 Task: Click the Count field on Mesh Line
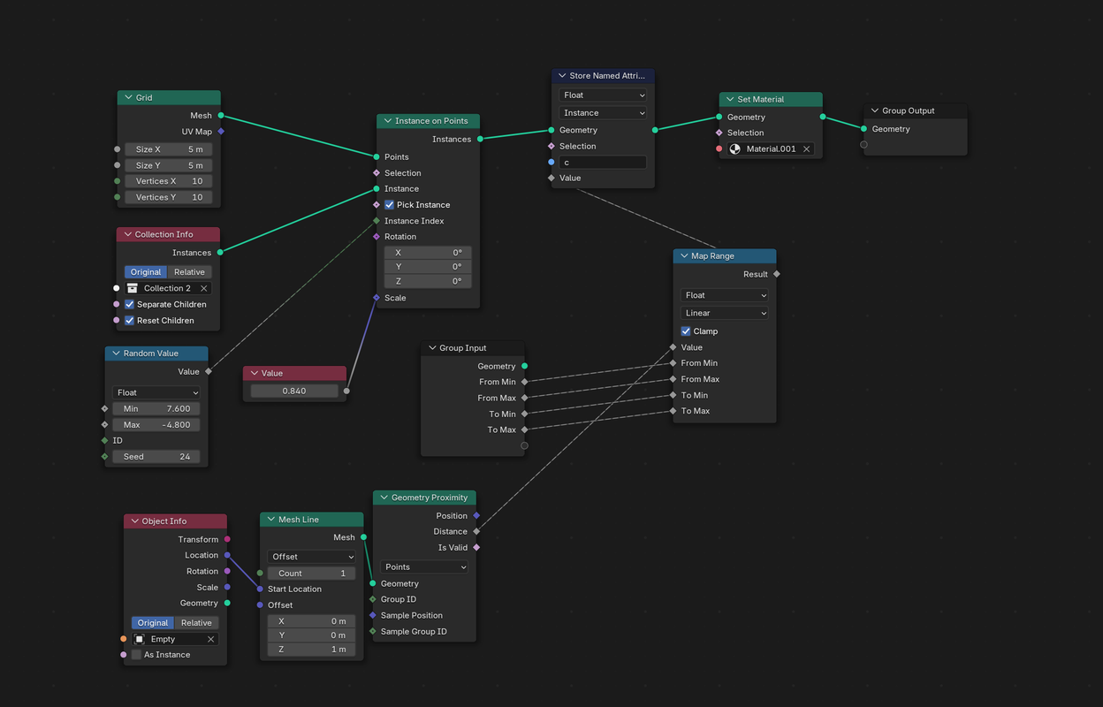point(312,574)
